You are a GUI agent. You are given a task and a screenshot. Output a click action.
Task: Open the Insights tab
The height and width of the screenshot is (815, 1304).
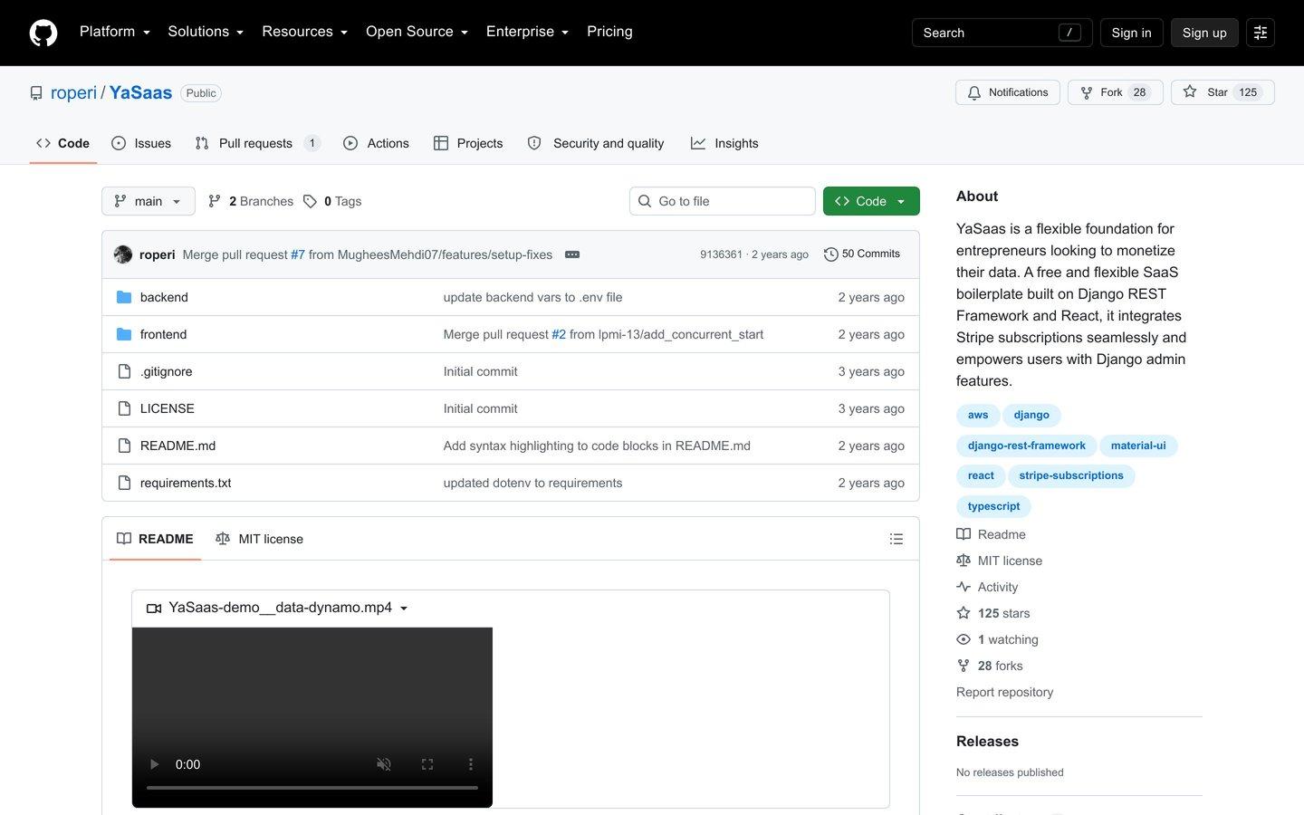click(x=724, y=143)
